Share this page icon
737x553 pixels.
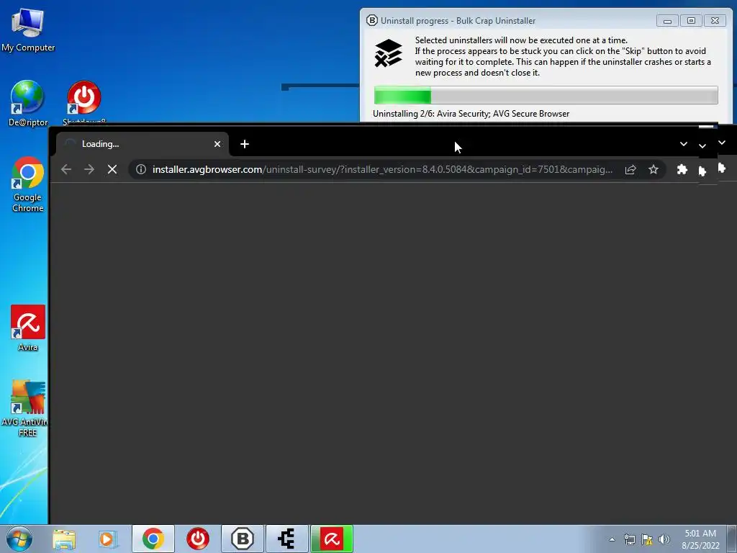click(x=630, y=169)
